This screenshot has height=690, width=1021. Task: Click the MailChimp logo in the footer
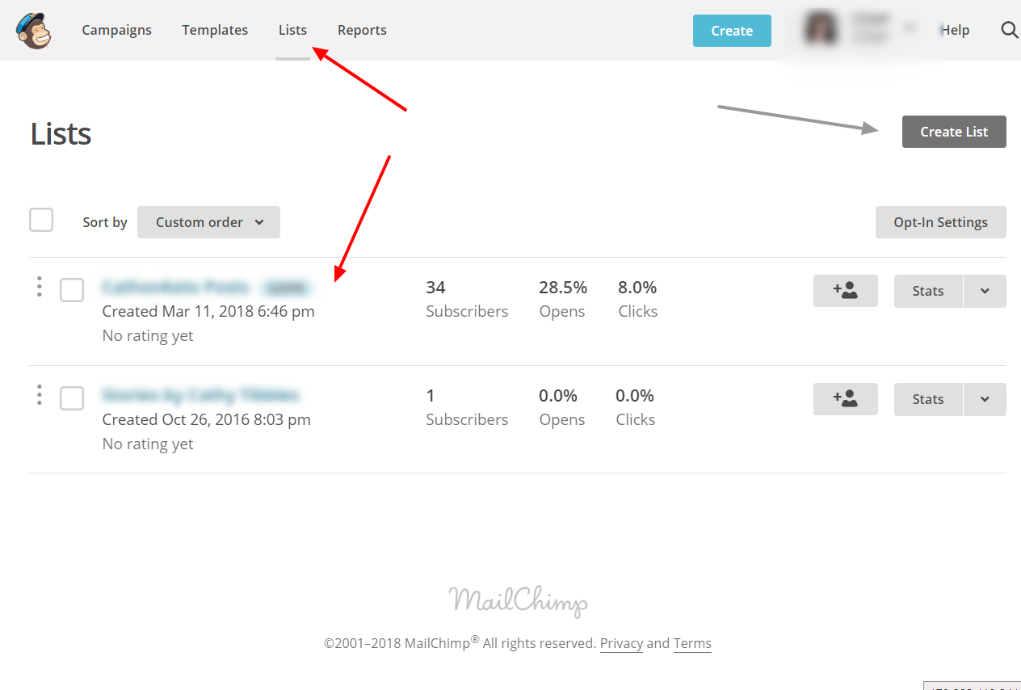(x=518, y=601)
